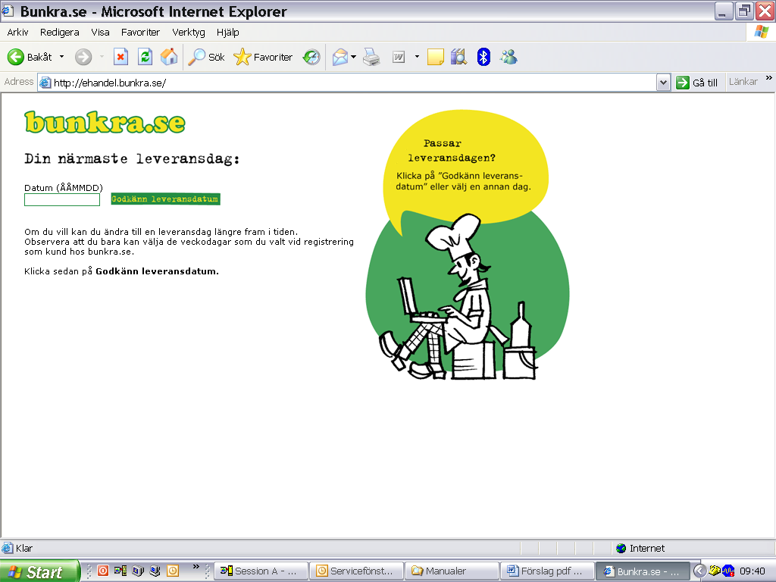This screenshot has width=776, height=582.
Task: Click the Gå till button
Action: click(697, 83)
